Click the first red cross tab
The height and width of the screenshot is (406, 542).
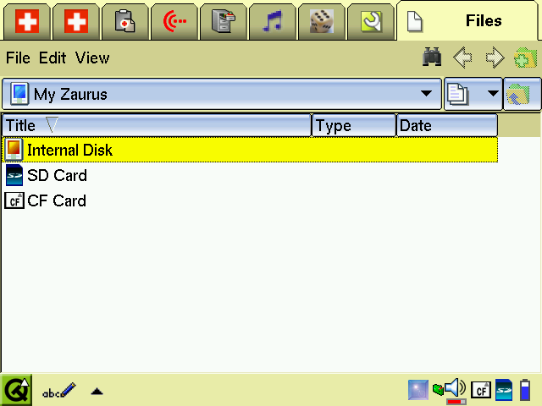(x=27, y=21)
